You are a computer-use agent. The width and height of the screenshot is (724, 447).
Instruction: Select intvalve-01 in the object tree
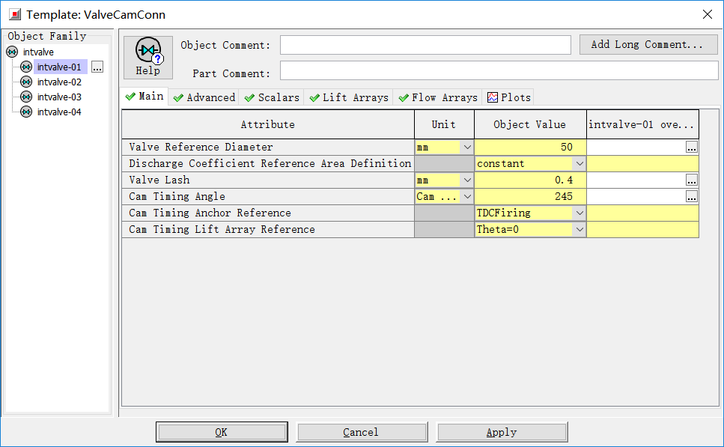(x=58, y=67)
